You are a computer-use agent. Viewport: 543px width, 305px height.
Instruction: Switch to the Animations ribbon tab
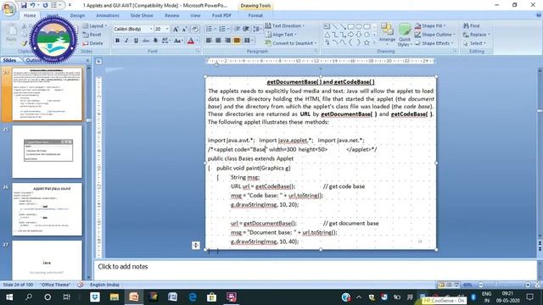(108, 15)
